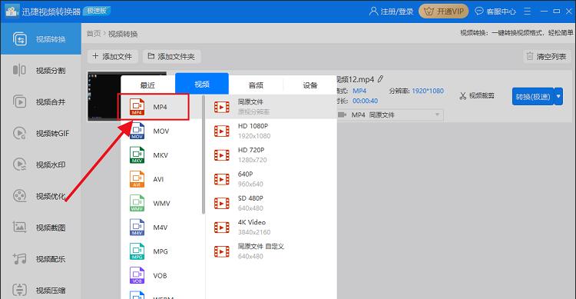This screenshot has width=576, height=299.
Task: Select the MOV format icon
Action: pyautogui.click(x=137, y=131)
